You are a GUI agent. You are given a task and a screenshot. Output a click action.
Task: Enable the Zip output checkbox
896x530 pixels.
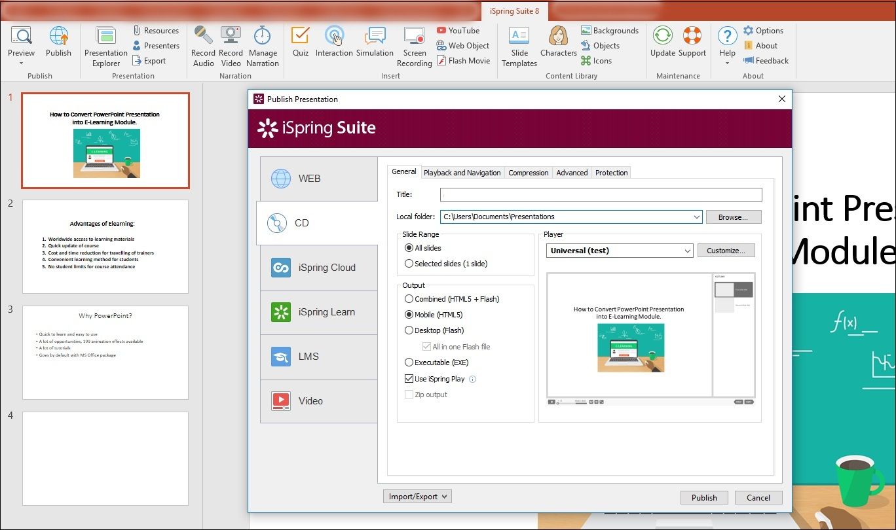pyautogui.click(x=410, y=394)
